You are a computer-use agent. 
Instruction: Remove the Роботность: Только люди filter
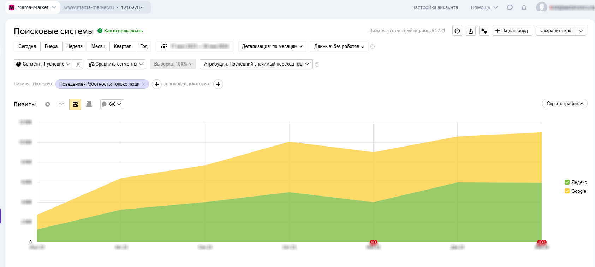tap(144, 84)
